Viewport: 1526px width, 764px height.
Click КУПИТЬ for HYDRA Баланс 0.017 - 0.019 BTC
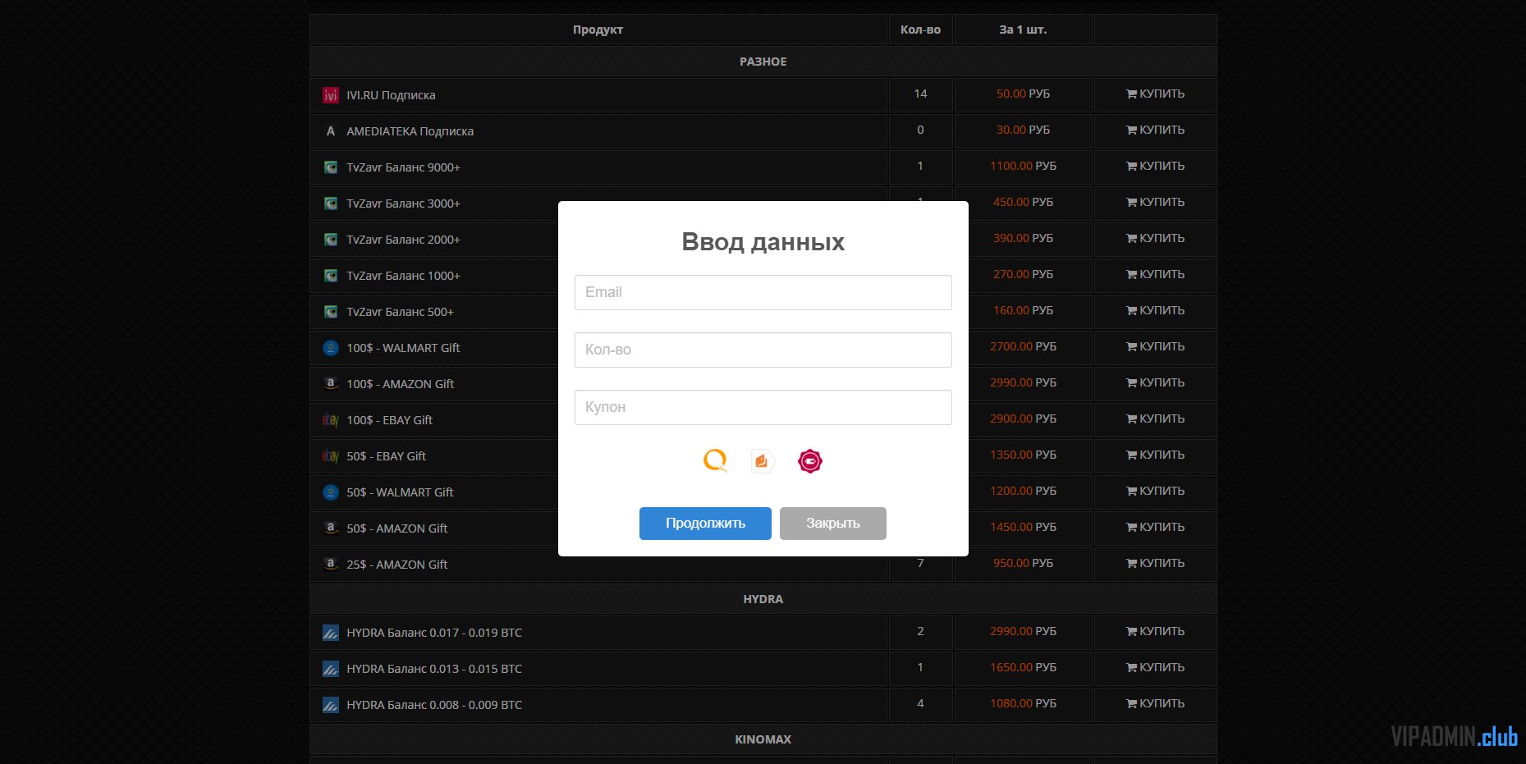point(1155,631)
